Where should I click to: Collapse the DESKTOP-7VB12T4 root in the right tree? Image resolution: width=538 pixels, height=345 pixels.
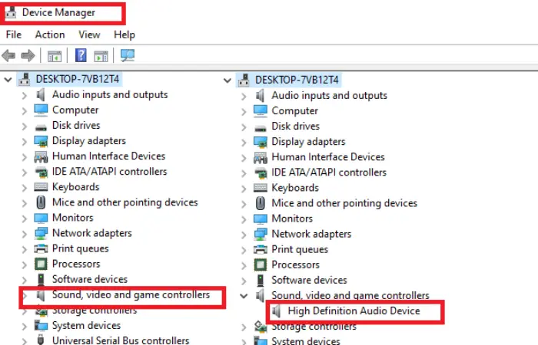coord(227,80)
